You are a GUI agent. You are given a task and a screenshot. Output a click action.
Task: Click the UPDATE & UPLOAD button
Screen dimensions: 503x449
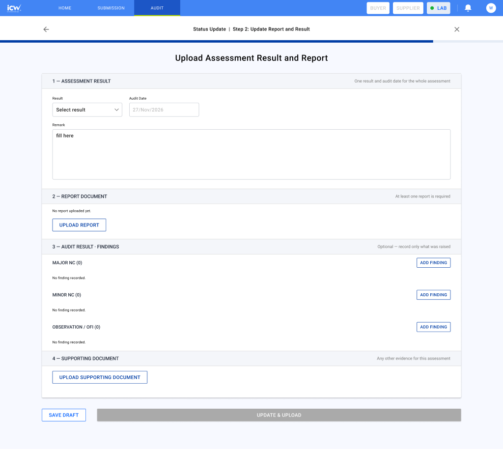279,415
